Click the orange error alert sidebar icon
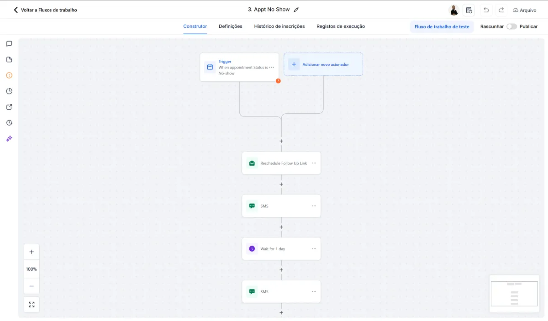Image resolution: width=548 pixels, height=321 pixels. point(9,75)
